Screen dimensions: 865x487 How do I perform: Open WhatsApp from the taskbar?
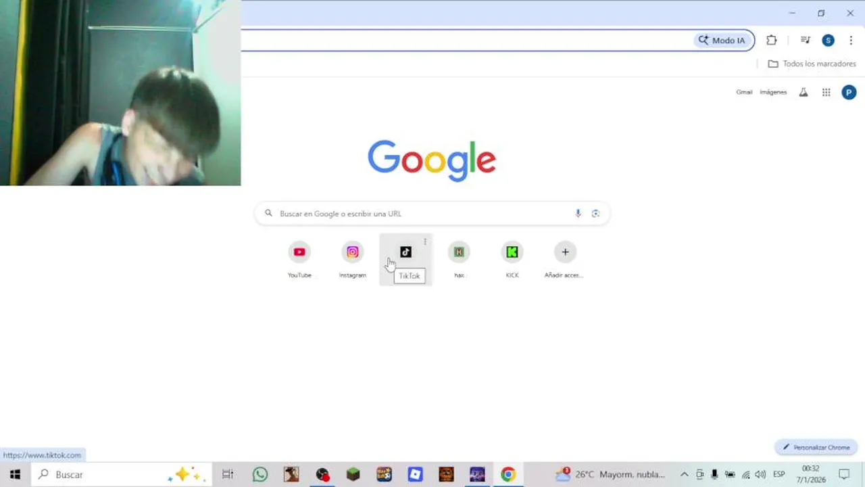point(260,474)
